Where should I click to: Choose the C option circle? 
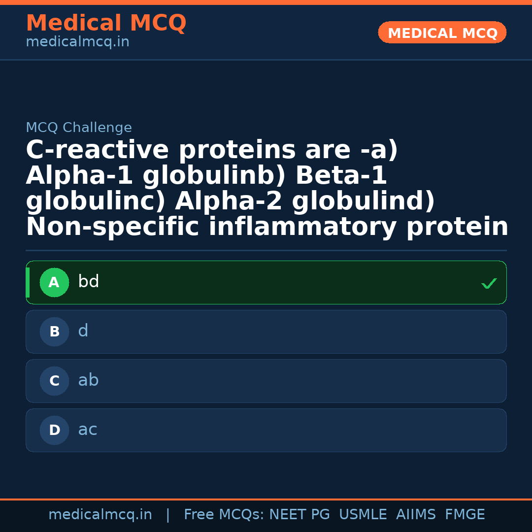pos(54,381)
